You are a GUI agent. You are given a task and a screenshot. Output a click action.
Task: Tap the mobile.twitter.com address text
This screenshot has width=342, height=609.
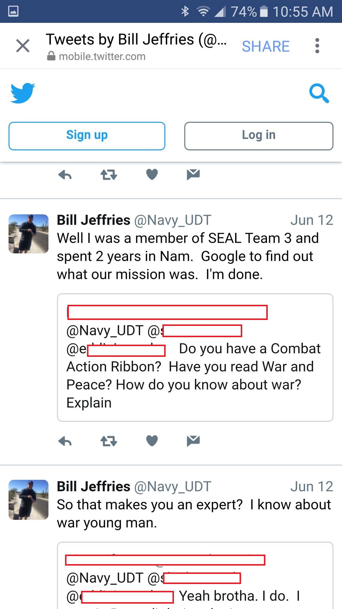tap(102, 56)
